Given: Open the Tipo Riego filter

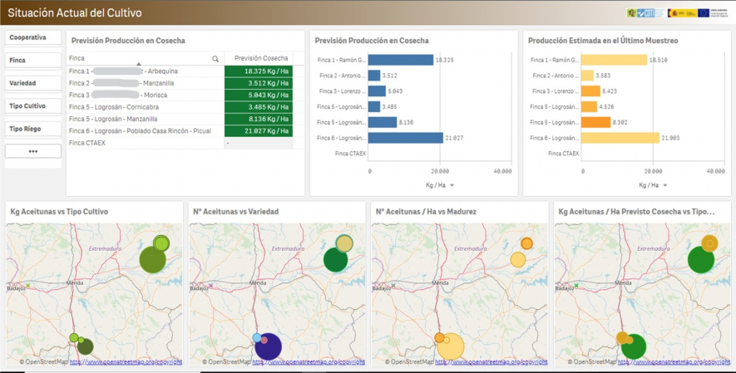Looking at the screenshot, I should pyautogui.click(x=33, y=129).
